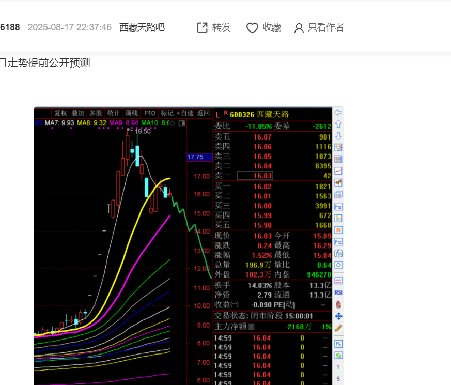Click the 复权 toolbar item
The height and width of the screenshot is (385, 451).
click(x=60, y=113)
